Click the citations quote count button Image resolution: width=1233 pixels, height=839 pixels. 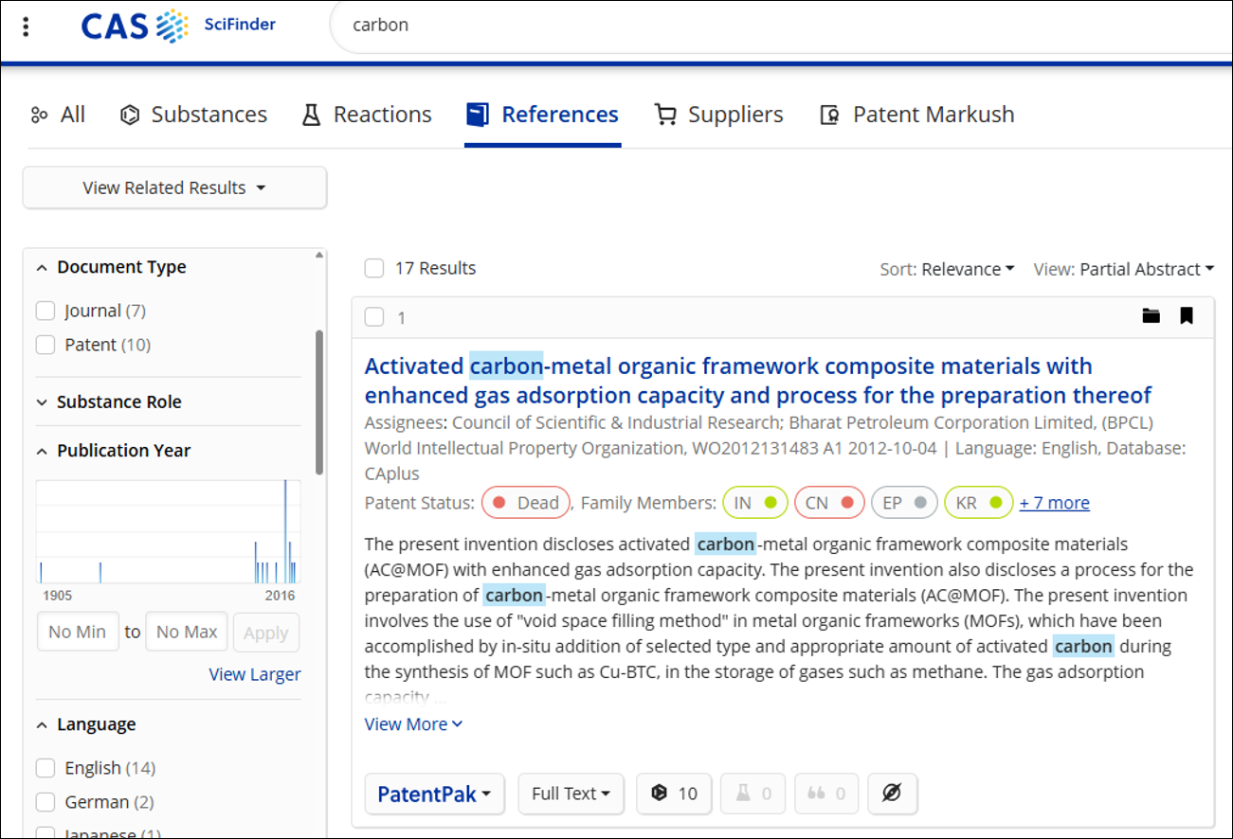826,794
